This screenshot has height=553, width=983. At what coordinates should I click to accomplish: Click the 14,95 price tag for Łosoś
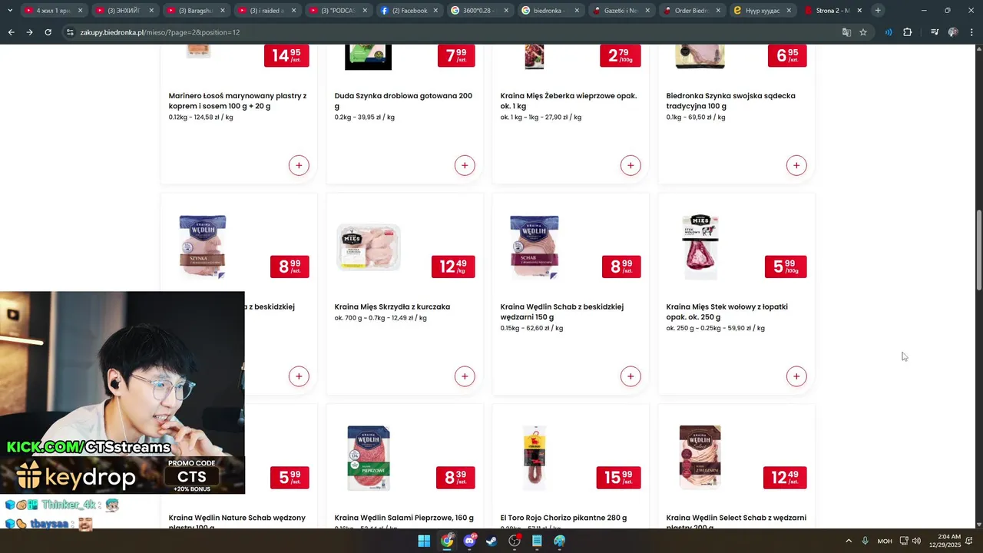tap(286, 55)
